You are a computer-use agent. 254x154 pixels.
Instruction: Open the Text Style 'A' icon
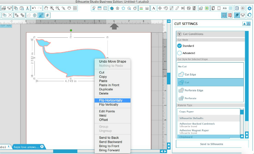click(x=154, y=8)
